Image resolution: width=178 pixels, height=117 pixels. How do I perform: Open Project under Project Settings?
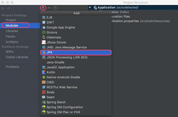pyautogui.click(x=11, y=20)
